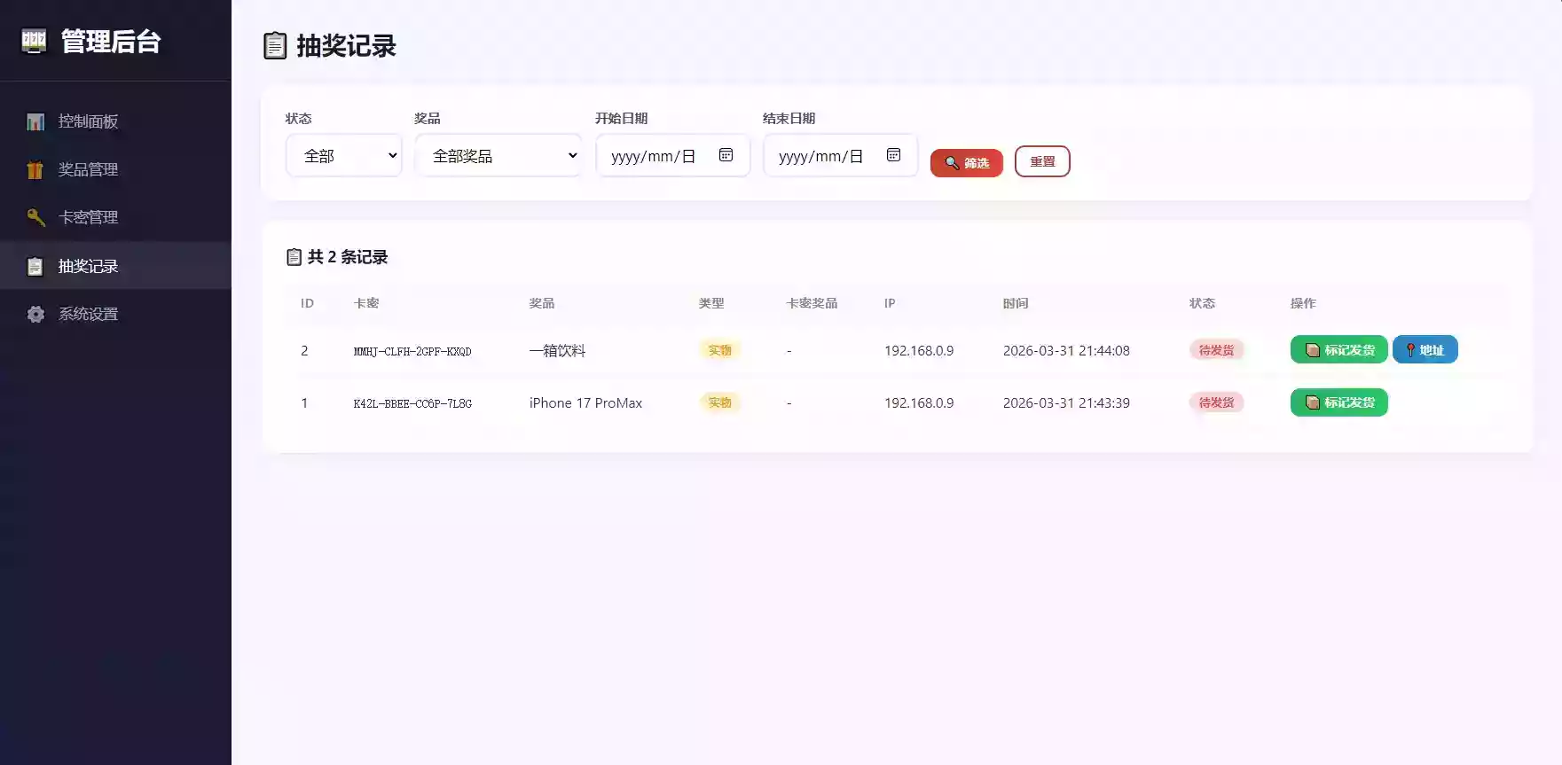The height and width of the screenshot is (765, 1562).
Task: Click the 时间 column header
Action: [1016, 303]
